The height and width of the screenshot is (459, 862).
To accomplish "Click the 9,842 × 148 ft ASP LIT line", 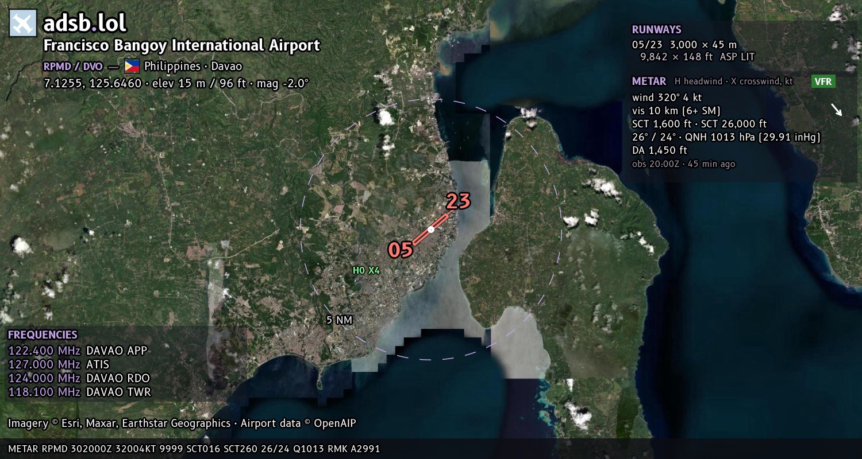I will (698, 57).
